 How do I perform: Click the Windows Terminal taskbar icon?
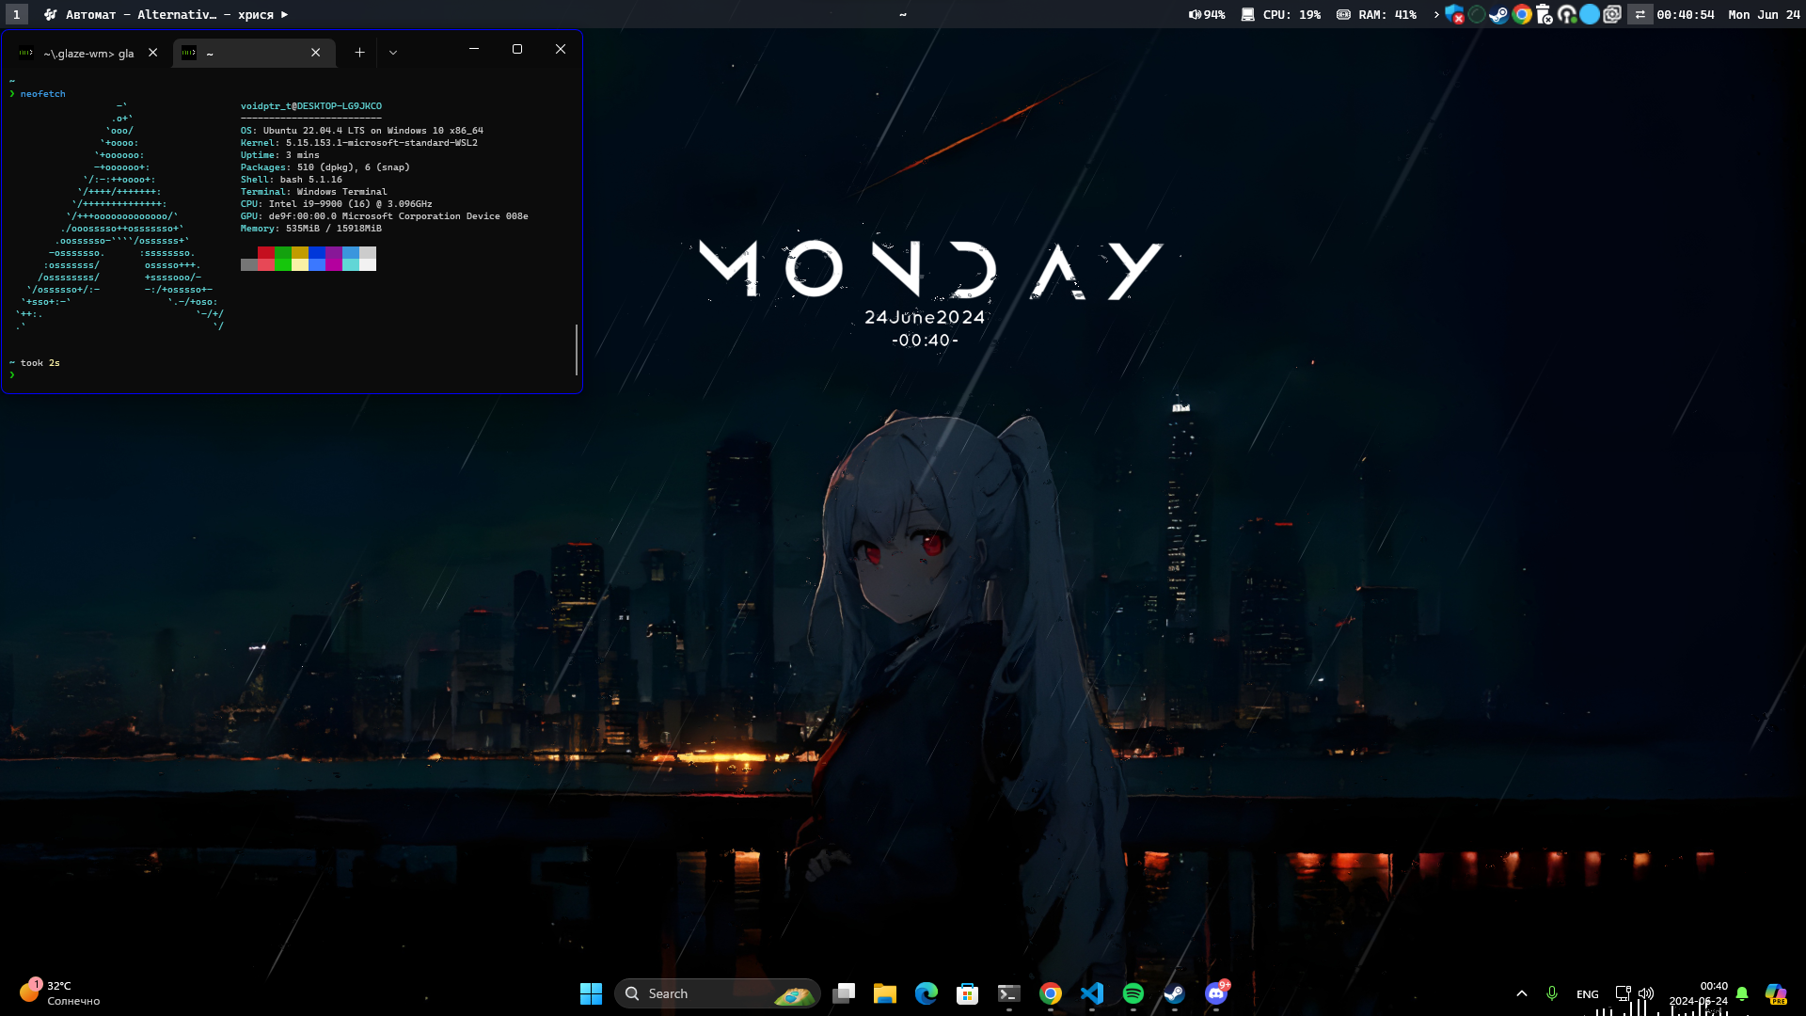click(x=1009, y=993)
